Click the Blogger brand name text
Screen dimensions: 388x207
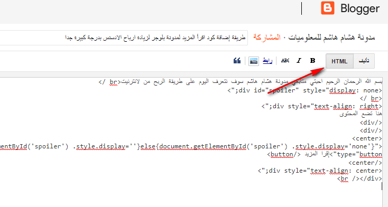pos(360,8)
